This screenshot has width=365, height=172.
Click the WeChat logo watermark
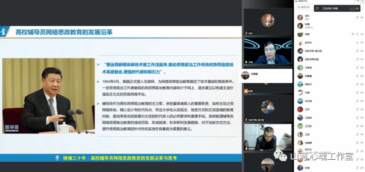click(281, 155)
